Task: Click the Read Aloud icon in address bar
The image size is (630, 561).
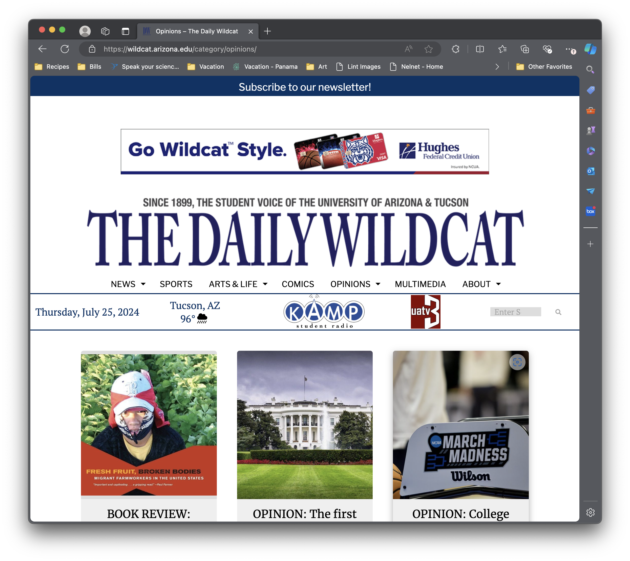Action: 408,49
